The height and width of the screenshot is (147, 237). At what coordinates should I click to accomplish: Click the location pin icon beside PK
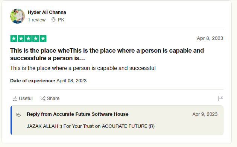pos(53,20)
